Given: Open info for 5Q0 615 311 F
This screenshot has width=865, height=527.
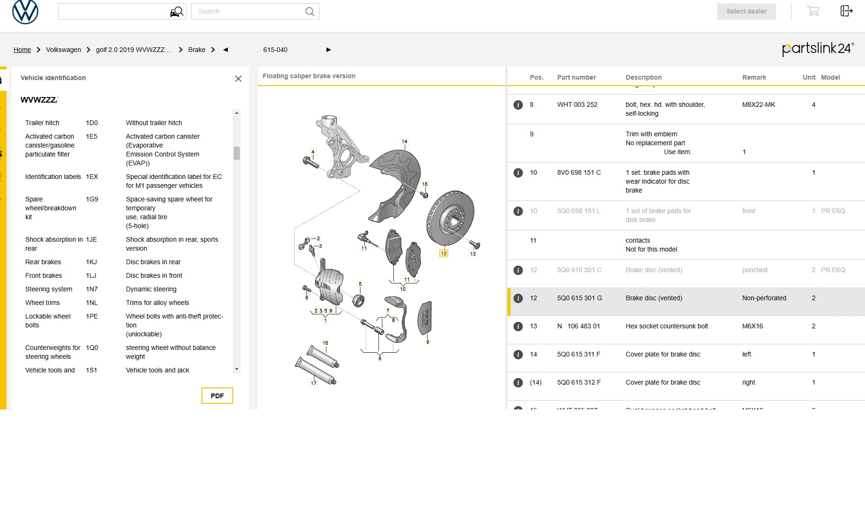Looking at the screenshot, I should [518, 355].
